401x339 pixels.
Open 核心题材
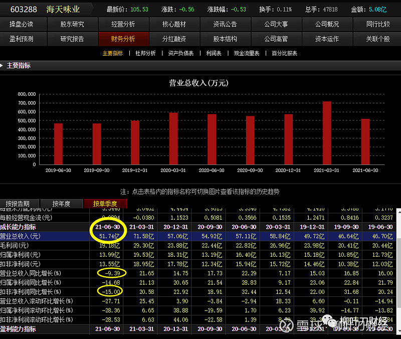click(x=174, y=24)
